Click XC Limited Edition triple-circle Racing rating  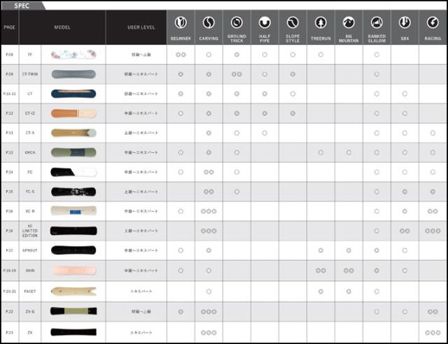coord(433,231)
